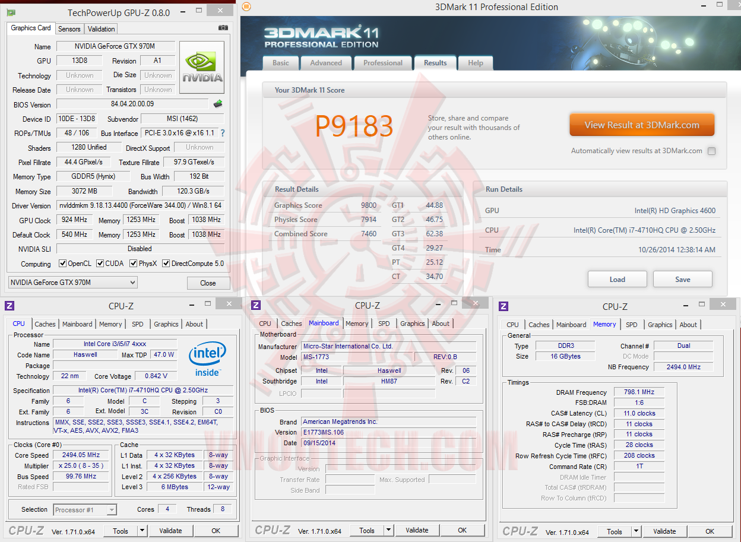Click the Load button in 3DMark
Viewport: 741px width, 542px height.
[617, 279]
